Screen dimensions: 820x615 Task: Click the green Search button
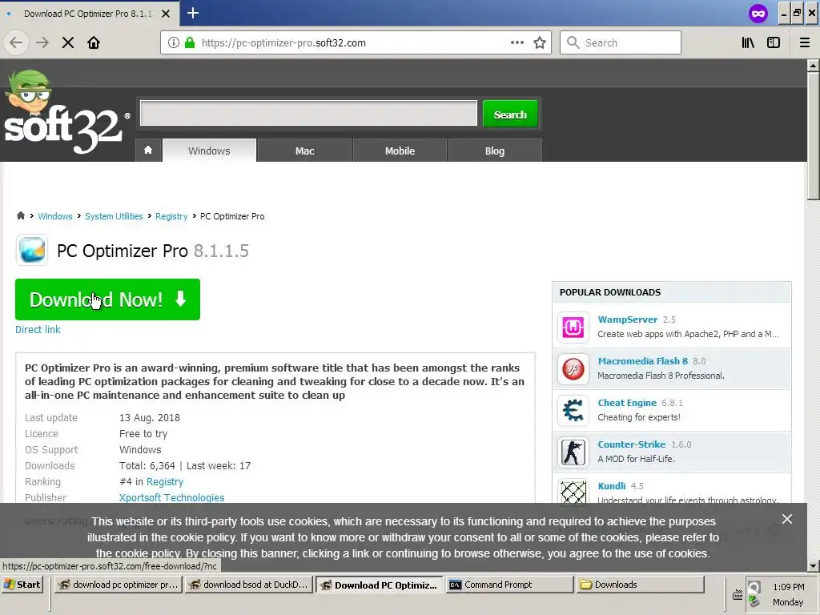coord(510,114)
